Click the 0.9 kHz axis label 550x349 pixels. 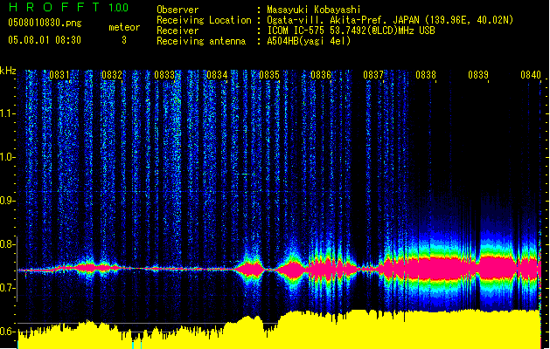7,201
